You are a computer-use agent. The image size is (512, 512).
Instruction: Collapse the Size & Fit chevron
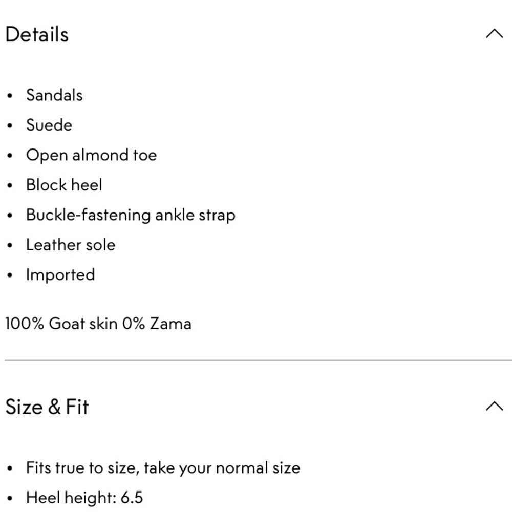(x=495, y=406)
